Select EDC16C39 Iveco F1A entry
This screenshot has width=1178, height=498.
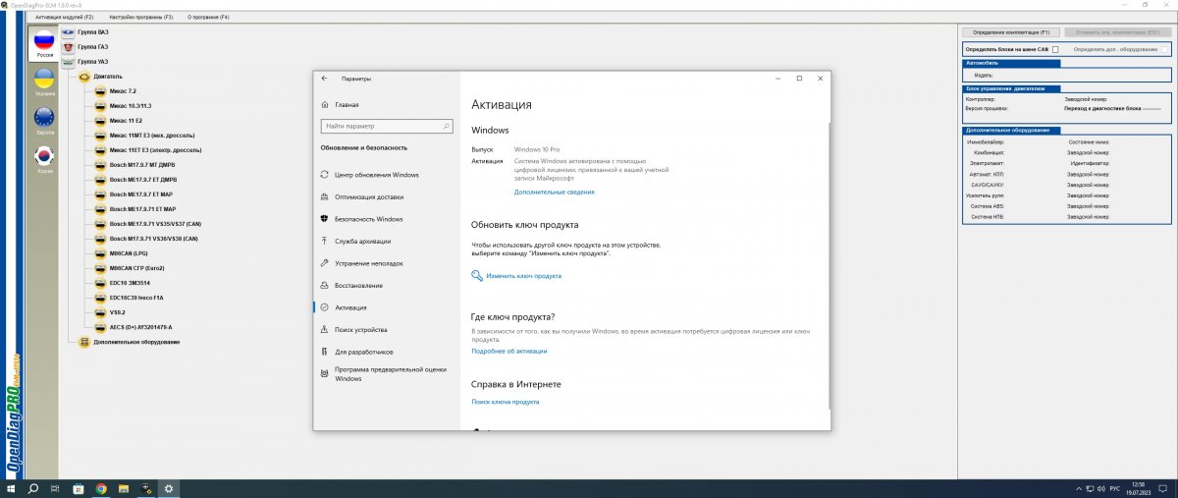point(136,297)
